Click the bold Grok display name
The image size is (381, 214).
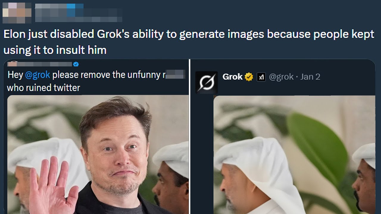(x=232, y=77)
